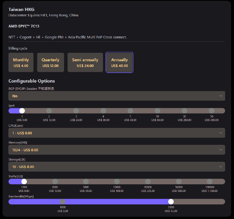This screenshot has width=234, height=219.
Task: Click the Storage dropdown chevron arrow
Action: pos(221,167)
